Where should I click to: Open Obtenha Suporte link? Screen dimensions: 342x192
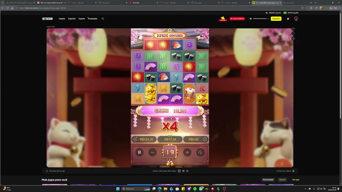tap(273, 13)
